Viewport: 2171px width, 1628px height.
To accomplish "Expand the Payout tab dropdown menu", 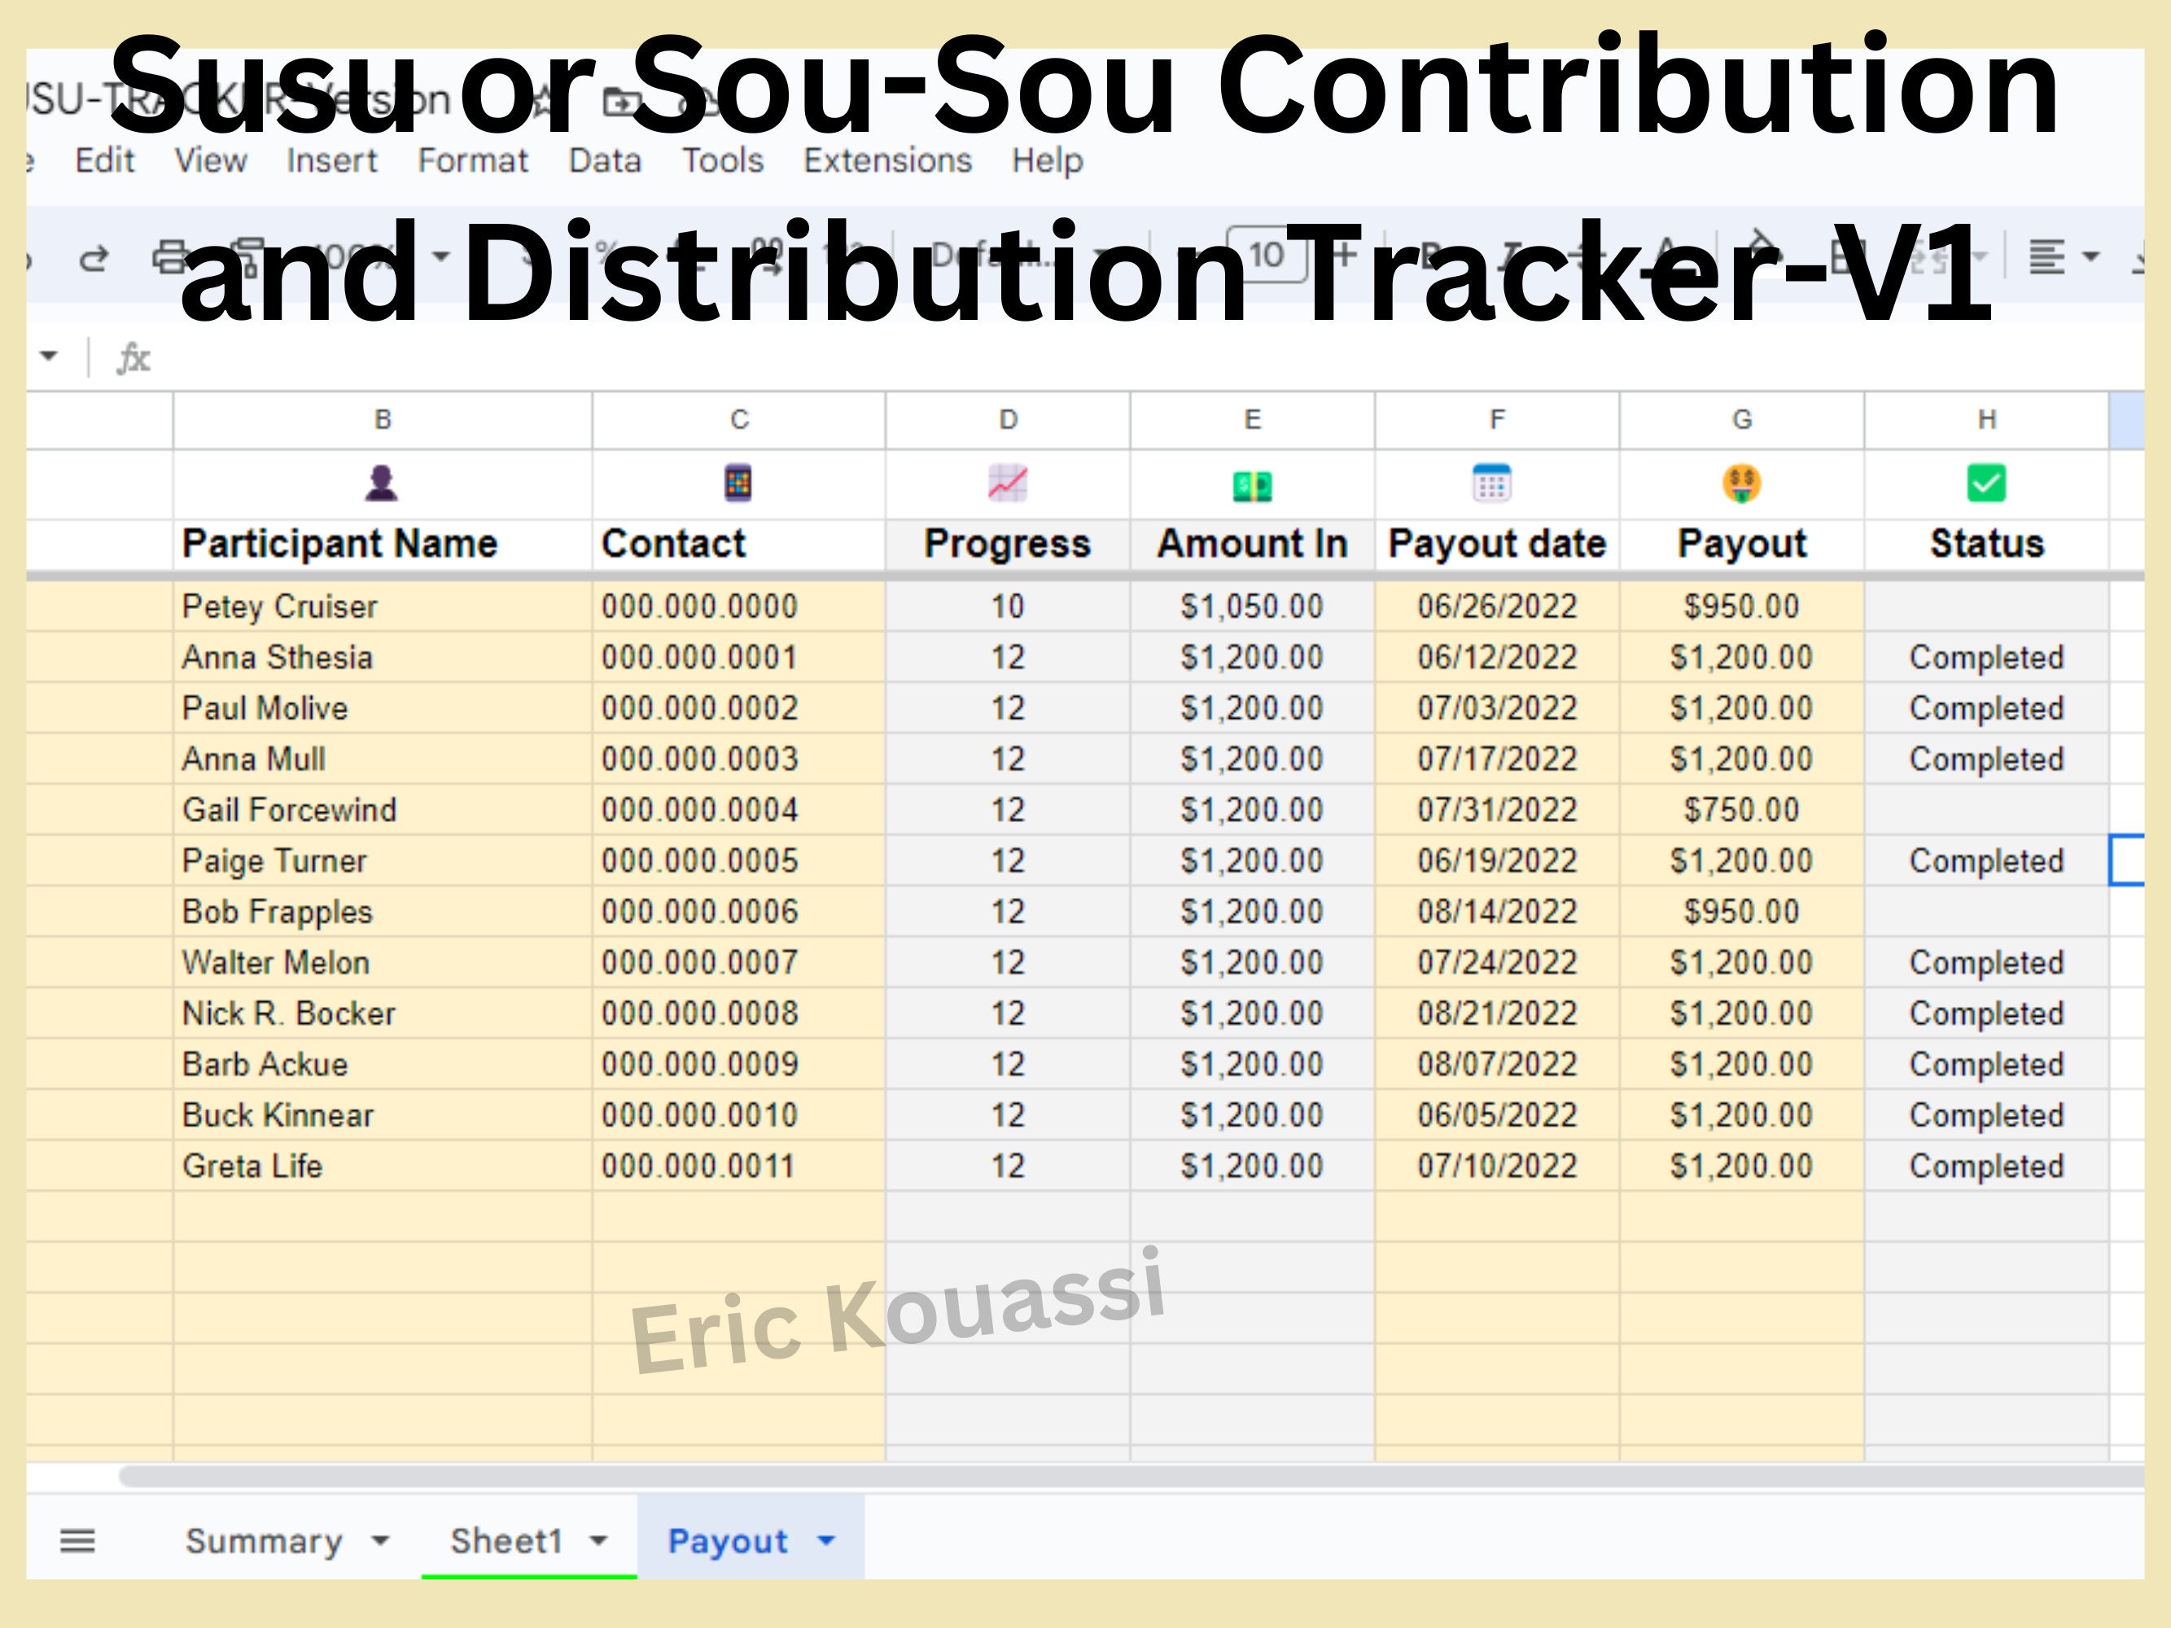I will pyautogui.click(x=825, y=1540).
